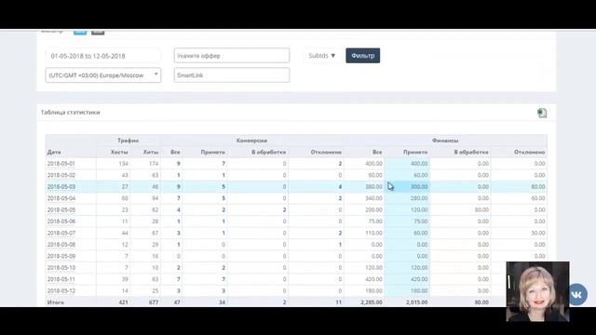
Task: Click the webcam presenter thumbnail
Action: click(x=537, y=291)
